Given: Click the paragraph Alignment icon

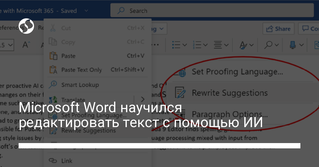Looking at the screenshot, I should tap(218, 44).
